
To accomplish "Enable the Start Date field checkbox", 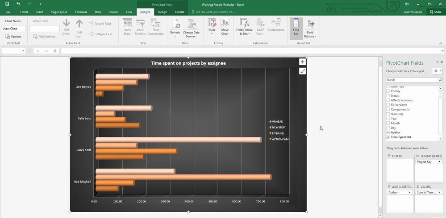I will click(x=388, y=114).
